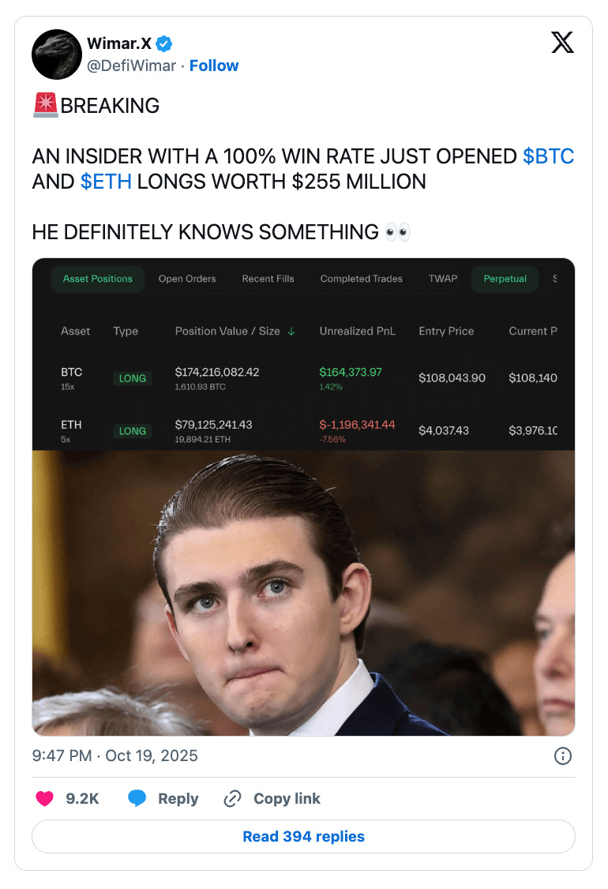Click the blue verified badge
The width and height of the screenshot is (608, 889).
164,43
